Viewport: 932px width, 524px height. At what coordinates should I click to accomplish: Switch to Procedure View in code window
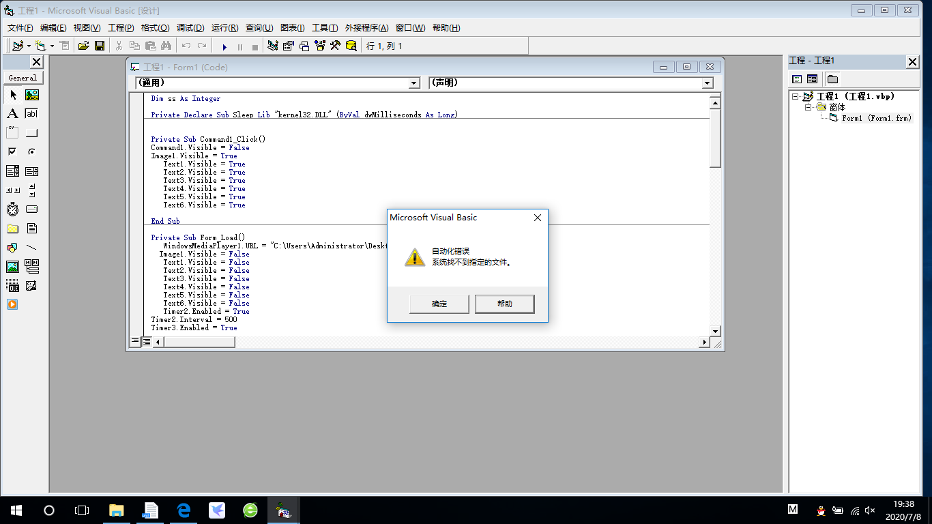click(x=135, y=341)
